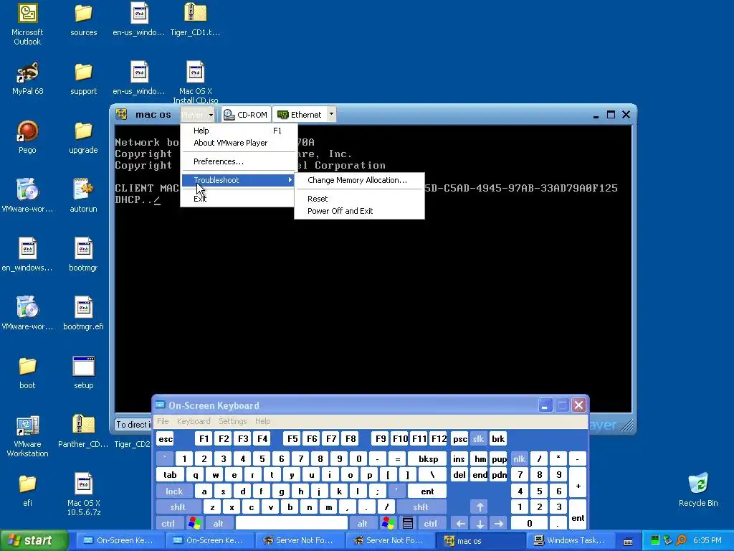The image size is (734, 551).
Task: Click the esc key on On-Screen Keyboard
Action: (166, 439)
